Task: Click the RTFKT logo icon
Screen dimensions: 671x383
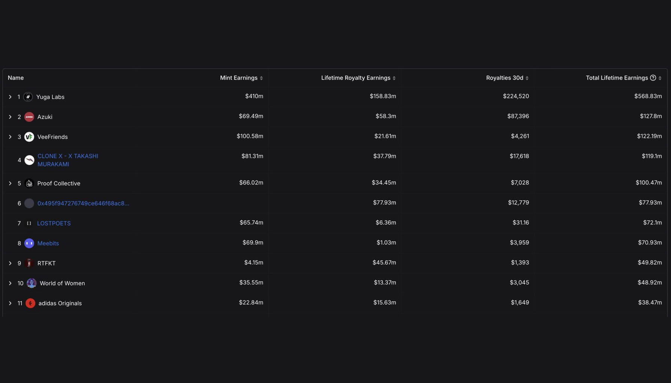Action: coord(29,263)
